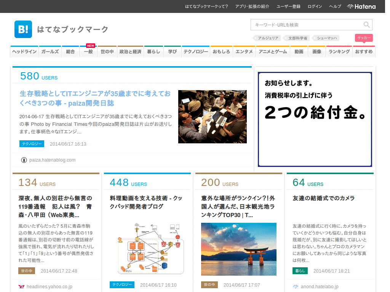Click the ログイン link
The width and height of the screenshot is (390, 292).
315,6
